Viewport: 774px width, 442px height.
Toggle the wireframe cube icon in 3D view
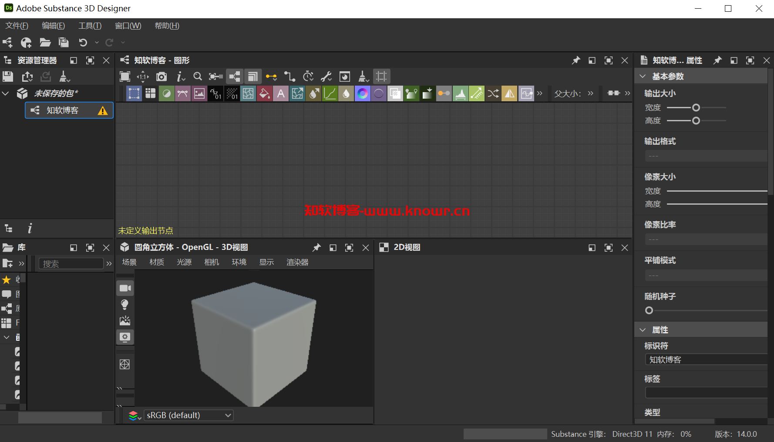[125, 364]
